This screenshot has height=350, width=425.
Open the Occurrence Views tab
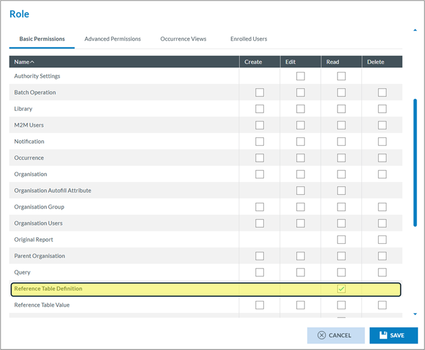point(183,39)
